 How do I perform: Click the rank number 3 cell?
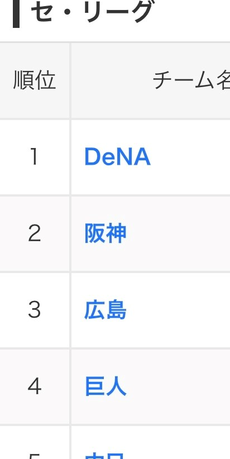click(35, 310)
